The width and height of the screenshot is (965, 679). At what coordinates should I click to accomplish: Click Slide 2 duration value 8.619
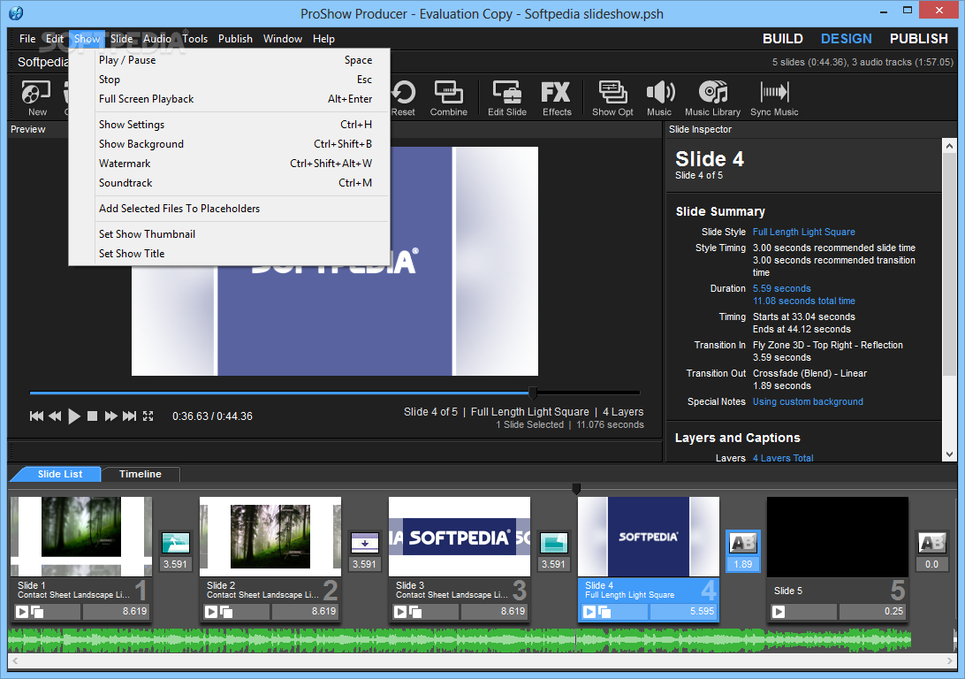tap(304, 611)
